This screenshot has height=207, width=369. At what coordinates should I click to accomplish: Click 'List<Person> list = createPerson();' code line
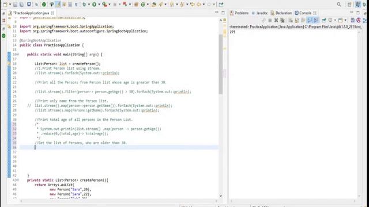(x=67, y=64)
